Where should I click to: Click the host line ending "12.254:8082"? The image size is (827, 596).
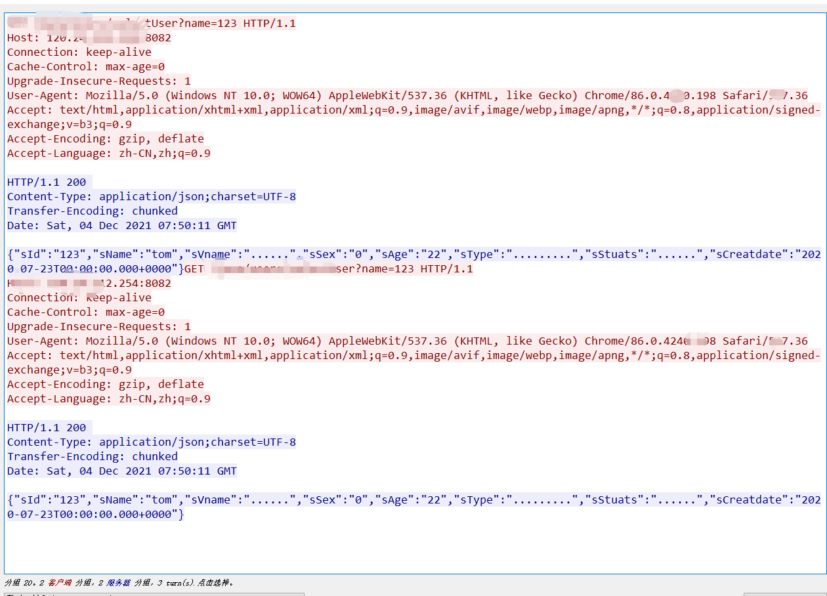pyautogui.click(x=89, y=284)
